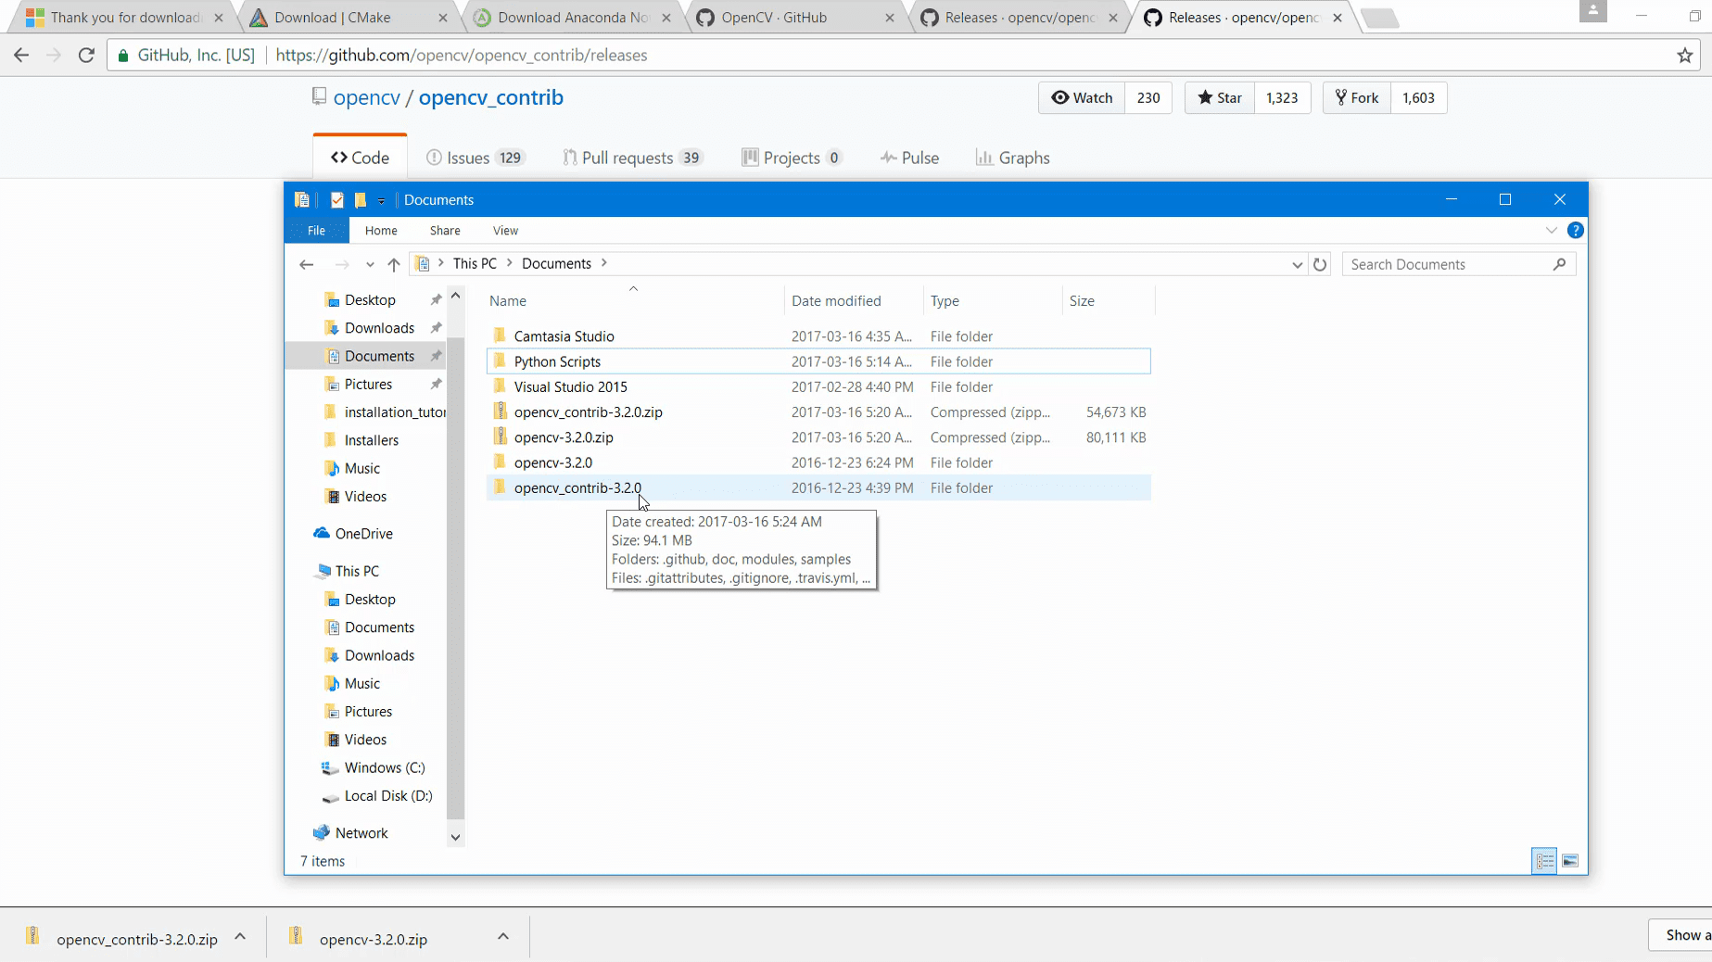
Task: Open the Home ribbon tab
Action: click(x=381, y=230)
